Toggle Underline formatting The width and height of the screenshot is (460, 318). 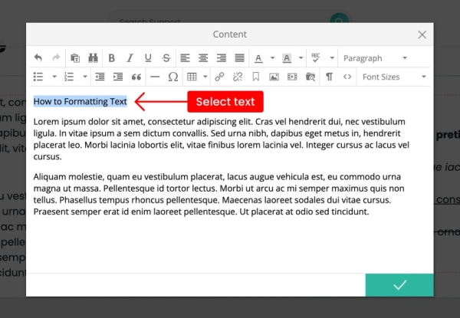pos(148,58)
